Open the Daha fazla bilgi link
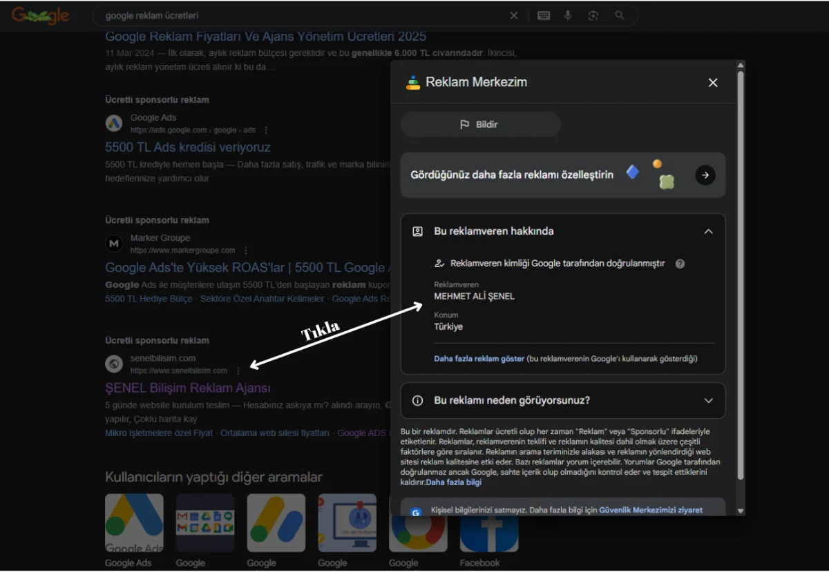 (x=454, y=482)
